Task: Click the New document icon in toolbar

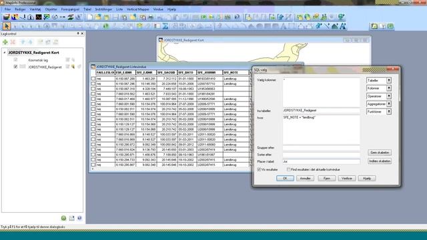Action: click(89, 17)
